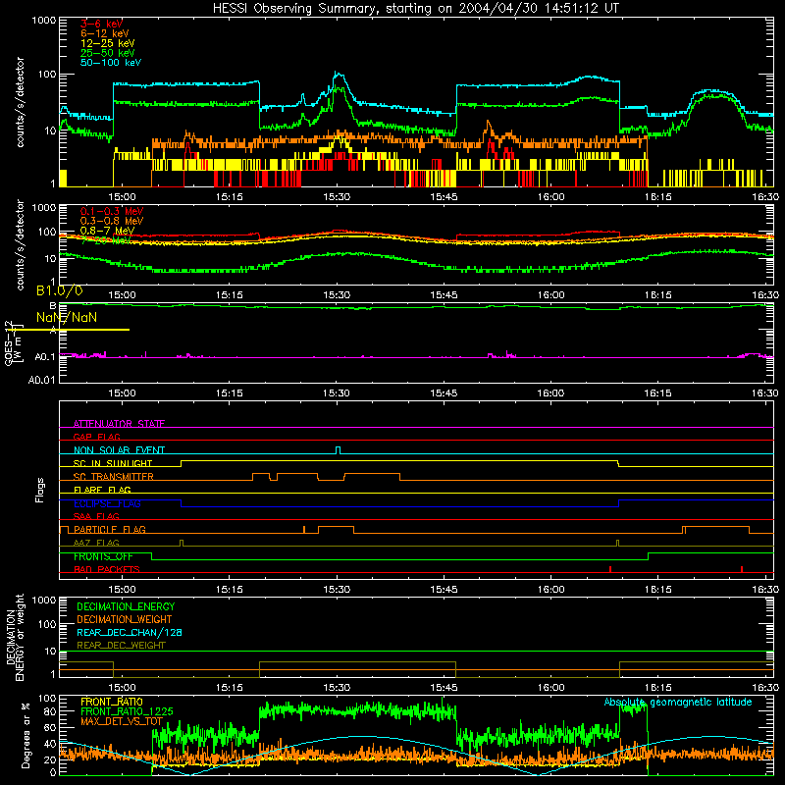
Task: Select the ATTENUATOR_STATE flag label
Action: click(119, 424)
